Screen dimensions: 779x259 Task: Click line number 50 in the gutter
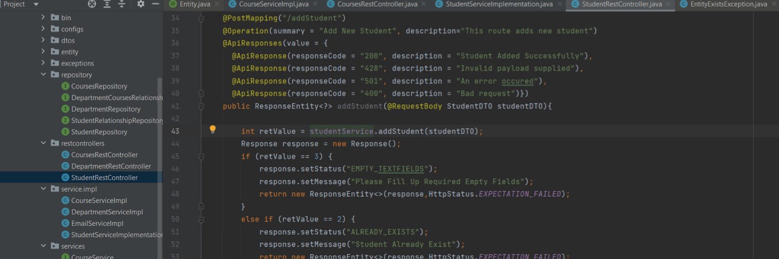coord(175,219)
